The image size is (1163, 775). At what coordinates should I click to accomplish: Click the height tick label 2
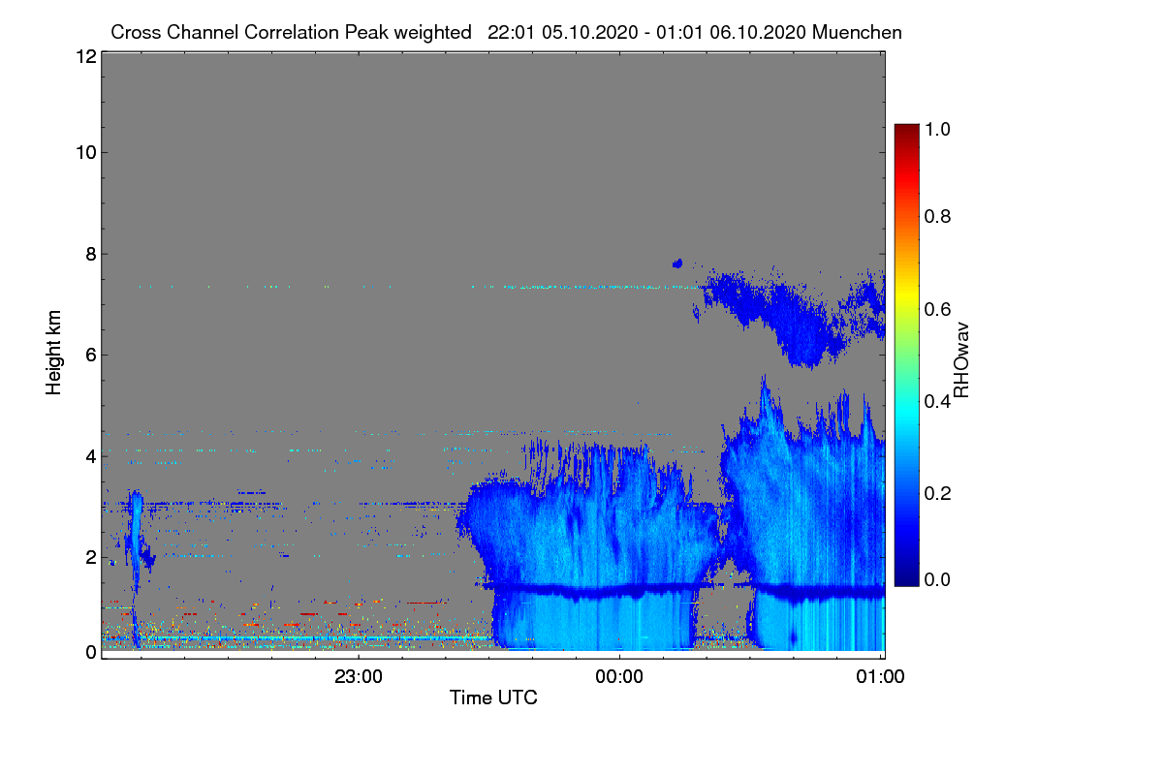tap(90, 557)
